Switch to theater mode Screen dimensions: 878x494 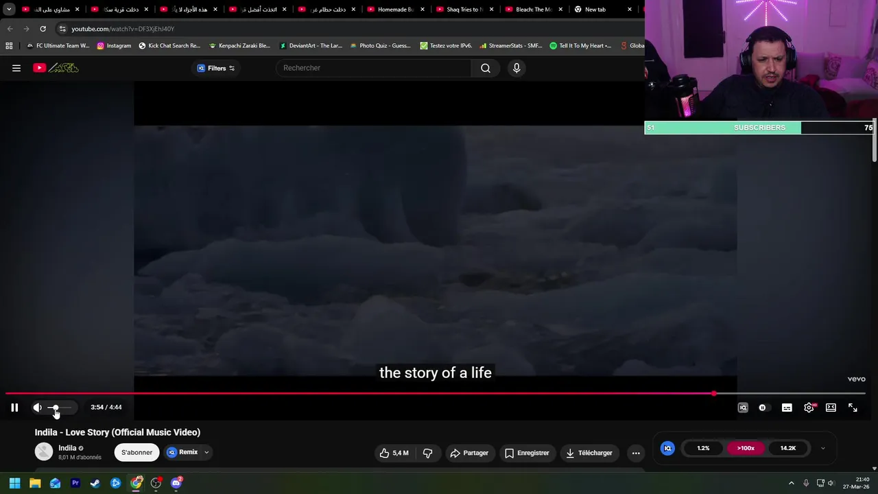tap(831, 408)
